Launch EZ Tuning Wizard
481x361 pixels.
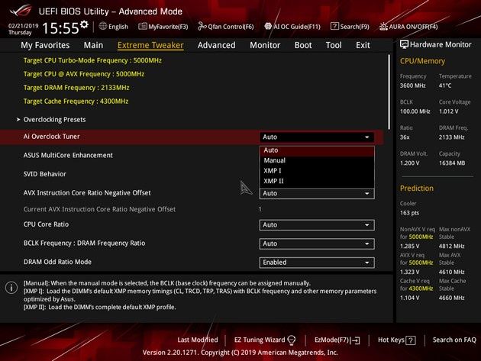coord(260,340)
